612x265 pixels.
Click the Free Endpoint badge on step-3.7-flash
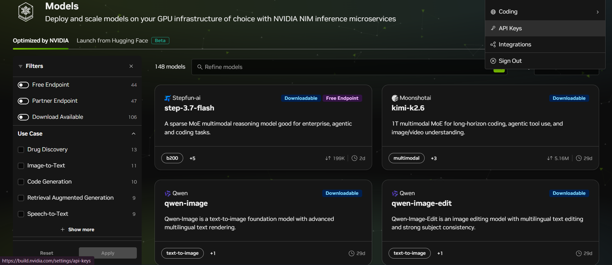click(342, 98)
